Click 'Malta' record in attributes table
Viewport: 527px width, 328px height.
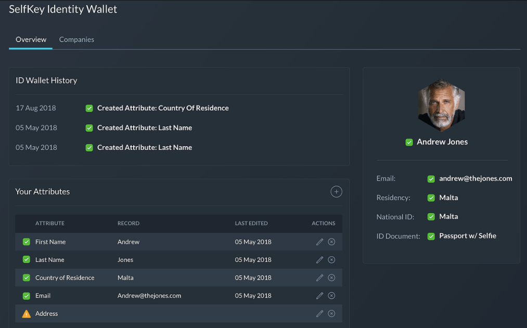pyautogui.click(x=125, y=278)
